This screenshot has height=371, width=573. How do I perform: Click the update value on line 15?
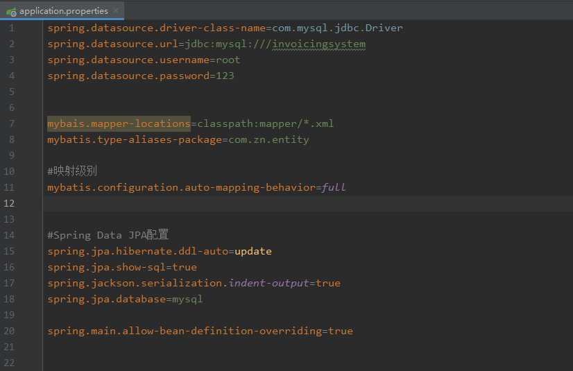click(x=253, y=252)
